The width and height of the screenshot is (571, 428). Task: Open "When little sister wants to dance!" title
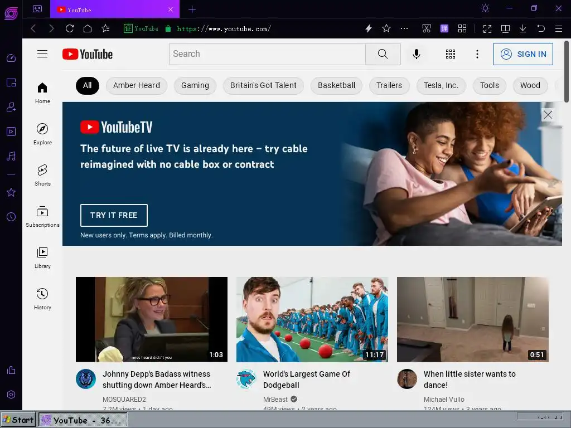click(470, 379)
